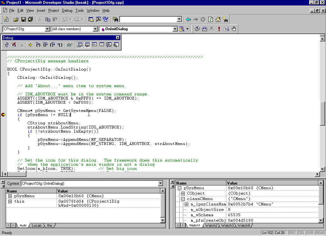The width and height of the screenshot is (326, 236).
Task: Click the Search help binoculars icon
Action: 225,19
